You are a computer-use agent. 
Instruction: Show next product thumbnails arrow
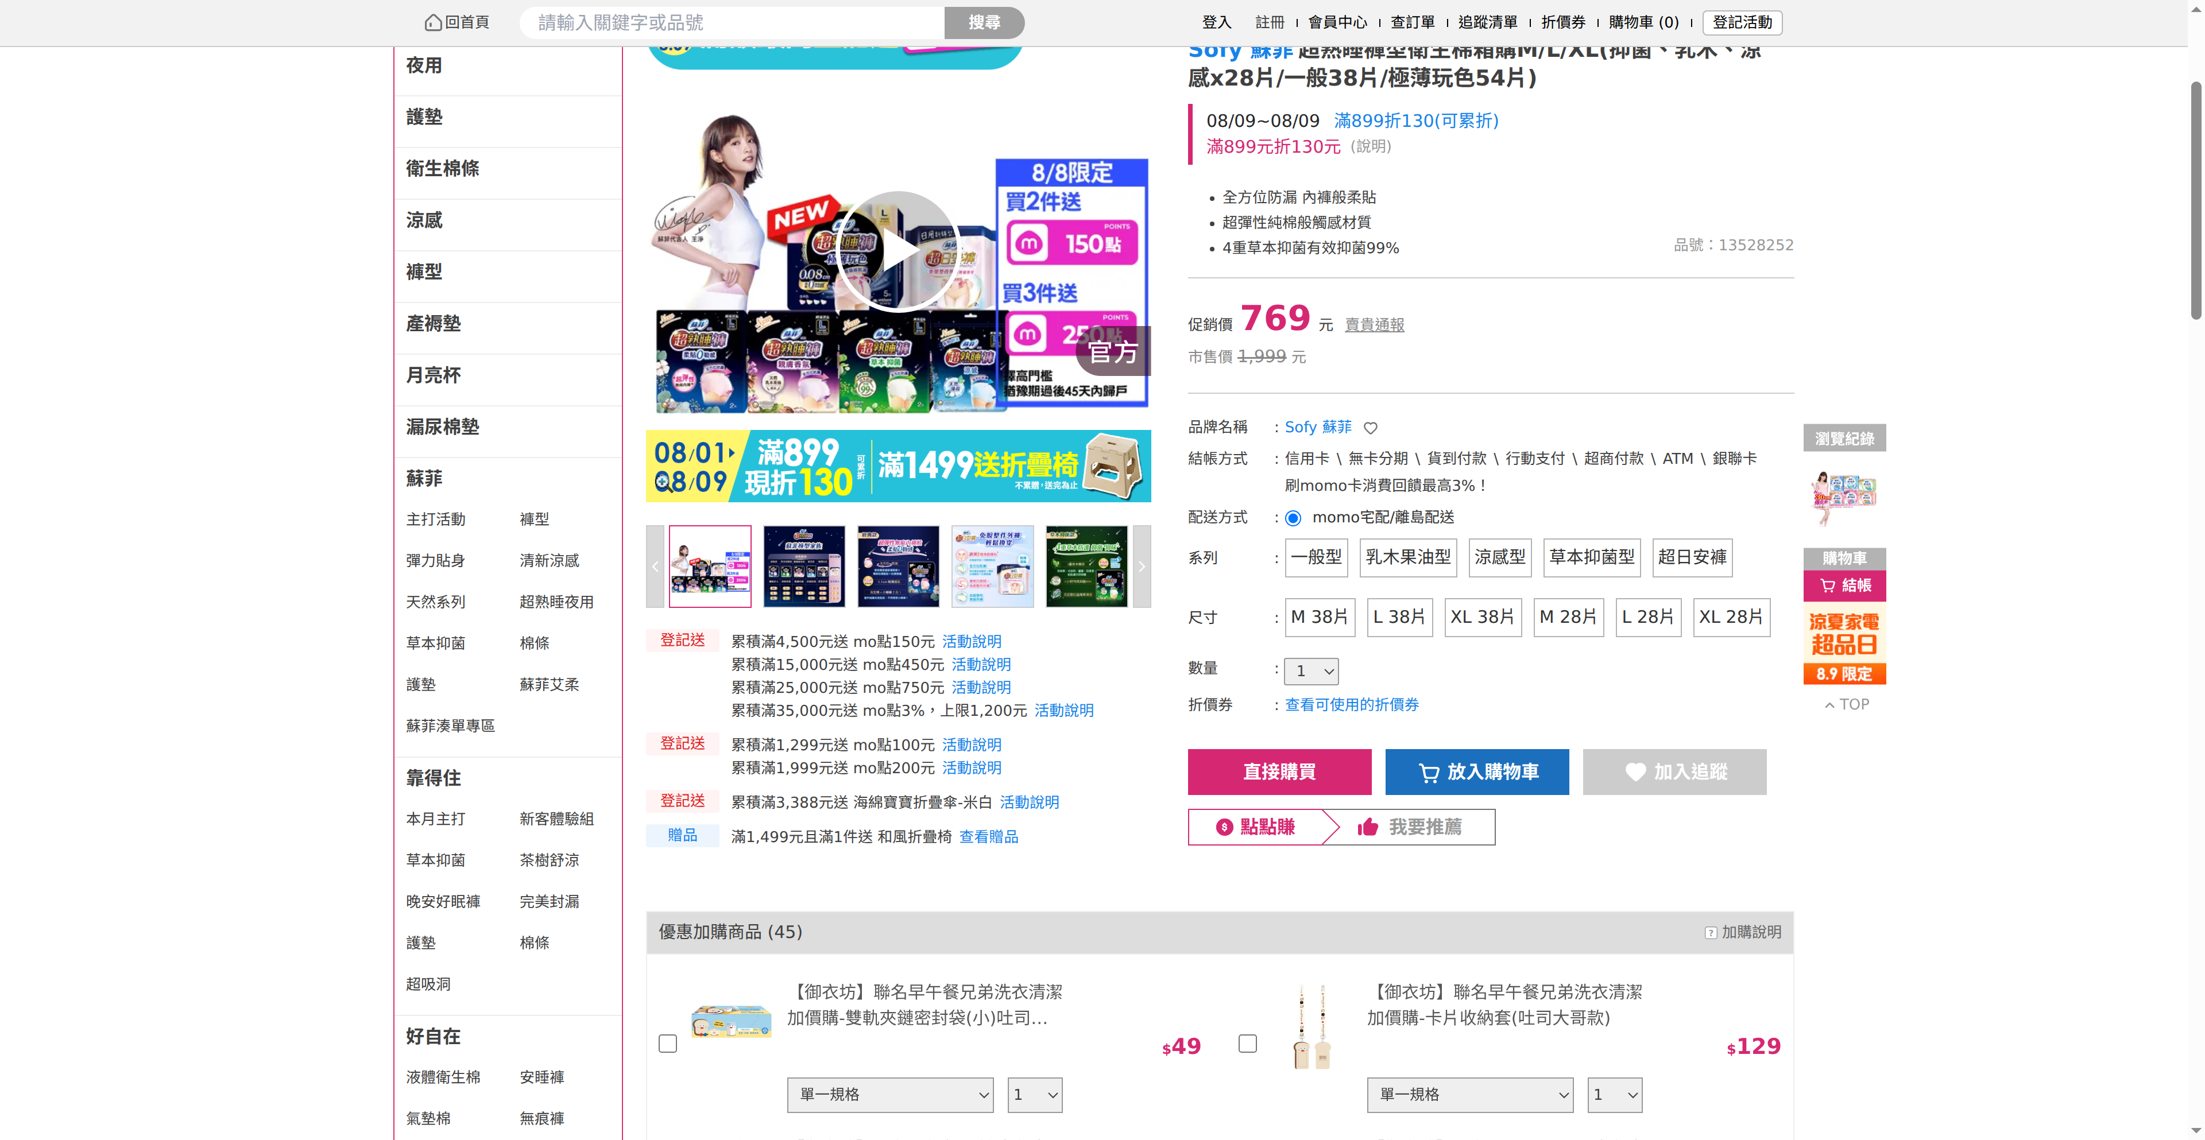coord(1142,567)
